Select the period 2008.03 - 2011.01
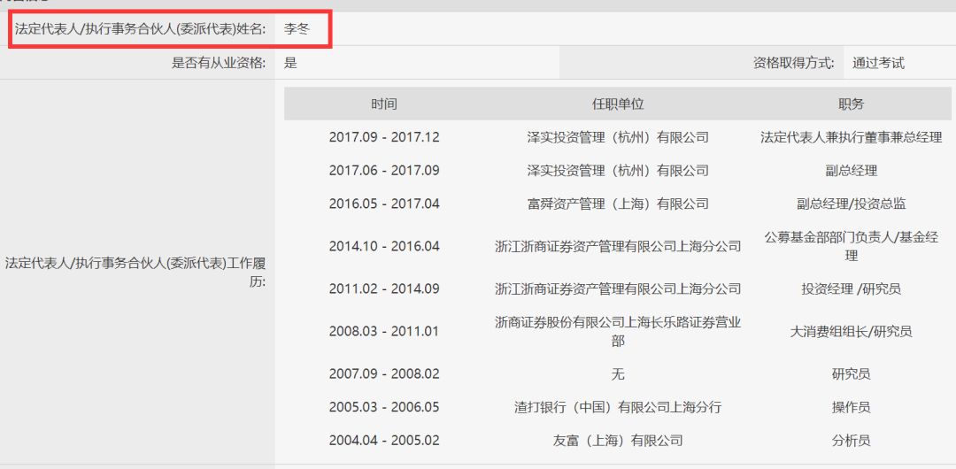Screen dimensions: 956x469 click(x=384, y=331)
